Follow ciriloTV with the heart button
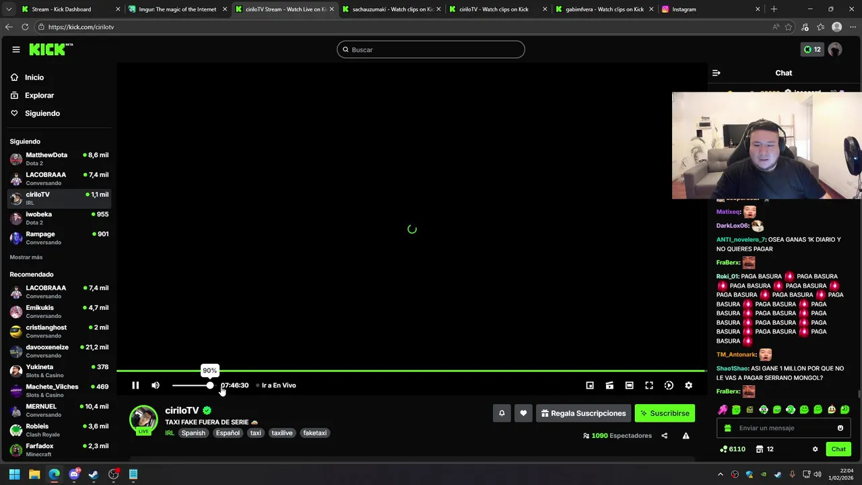862x485 pixels. 523,413
